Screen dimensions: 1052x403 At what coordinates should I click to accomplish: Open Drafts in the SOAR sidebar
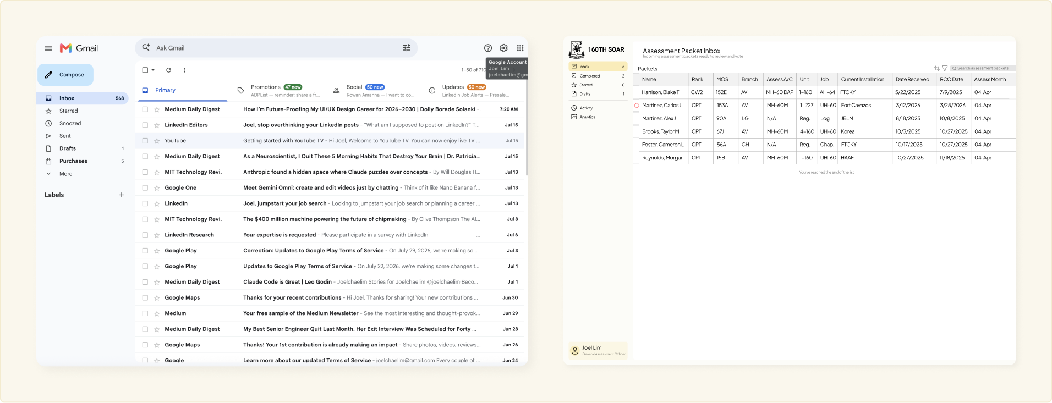pos(598,94)
